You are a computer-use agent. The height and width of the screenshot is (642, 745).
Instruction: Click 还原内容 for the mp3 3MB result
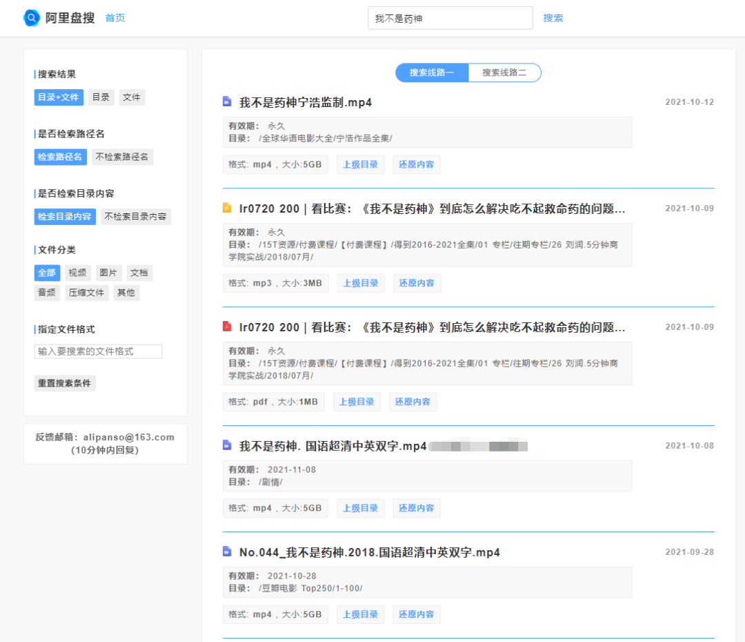(x=417, y=283)
